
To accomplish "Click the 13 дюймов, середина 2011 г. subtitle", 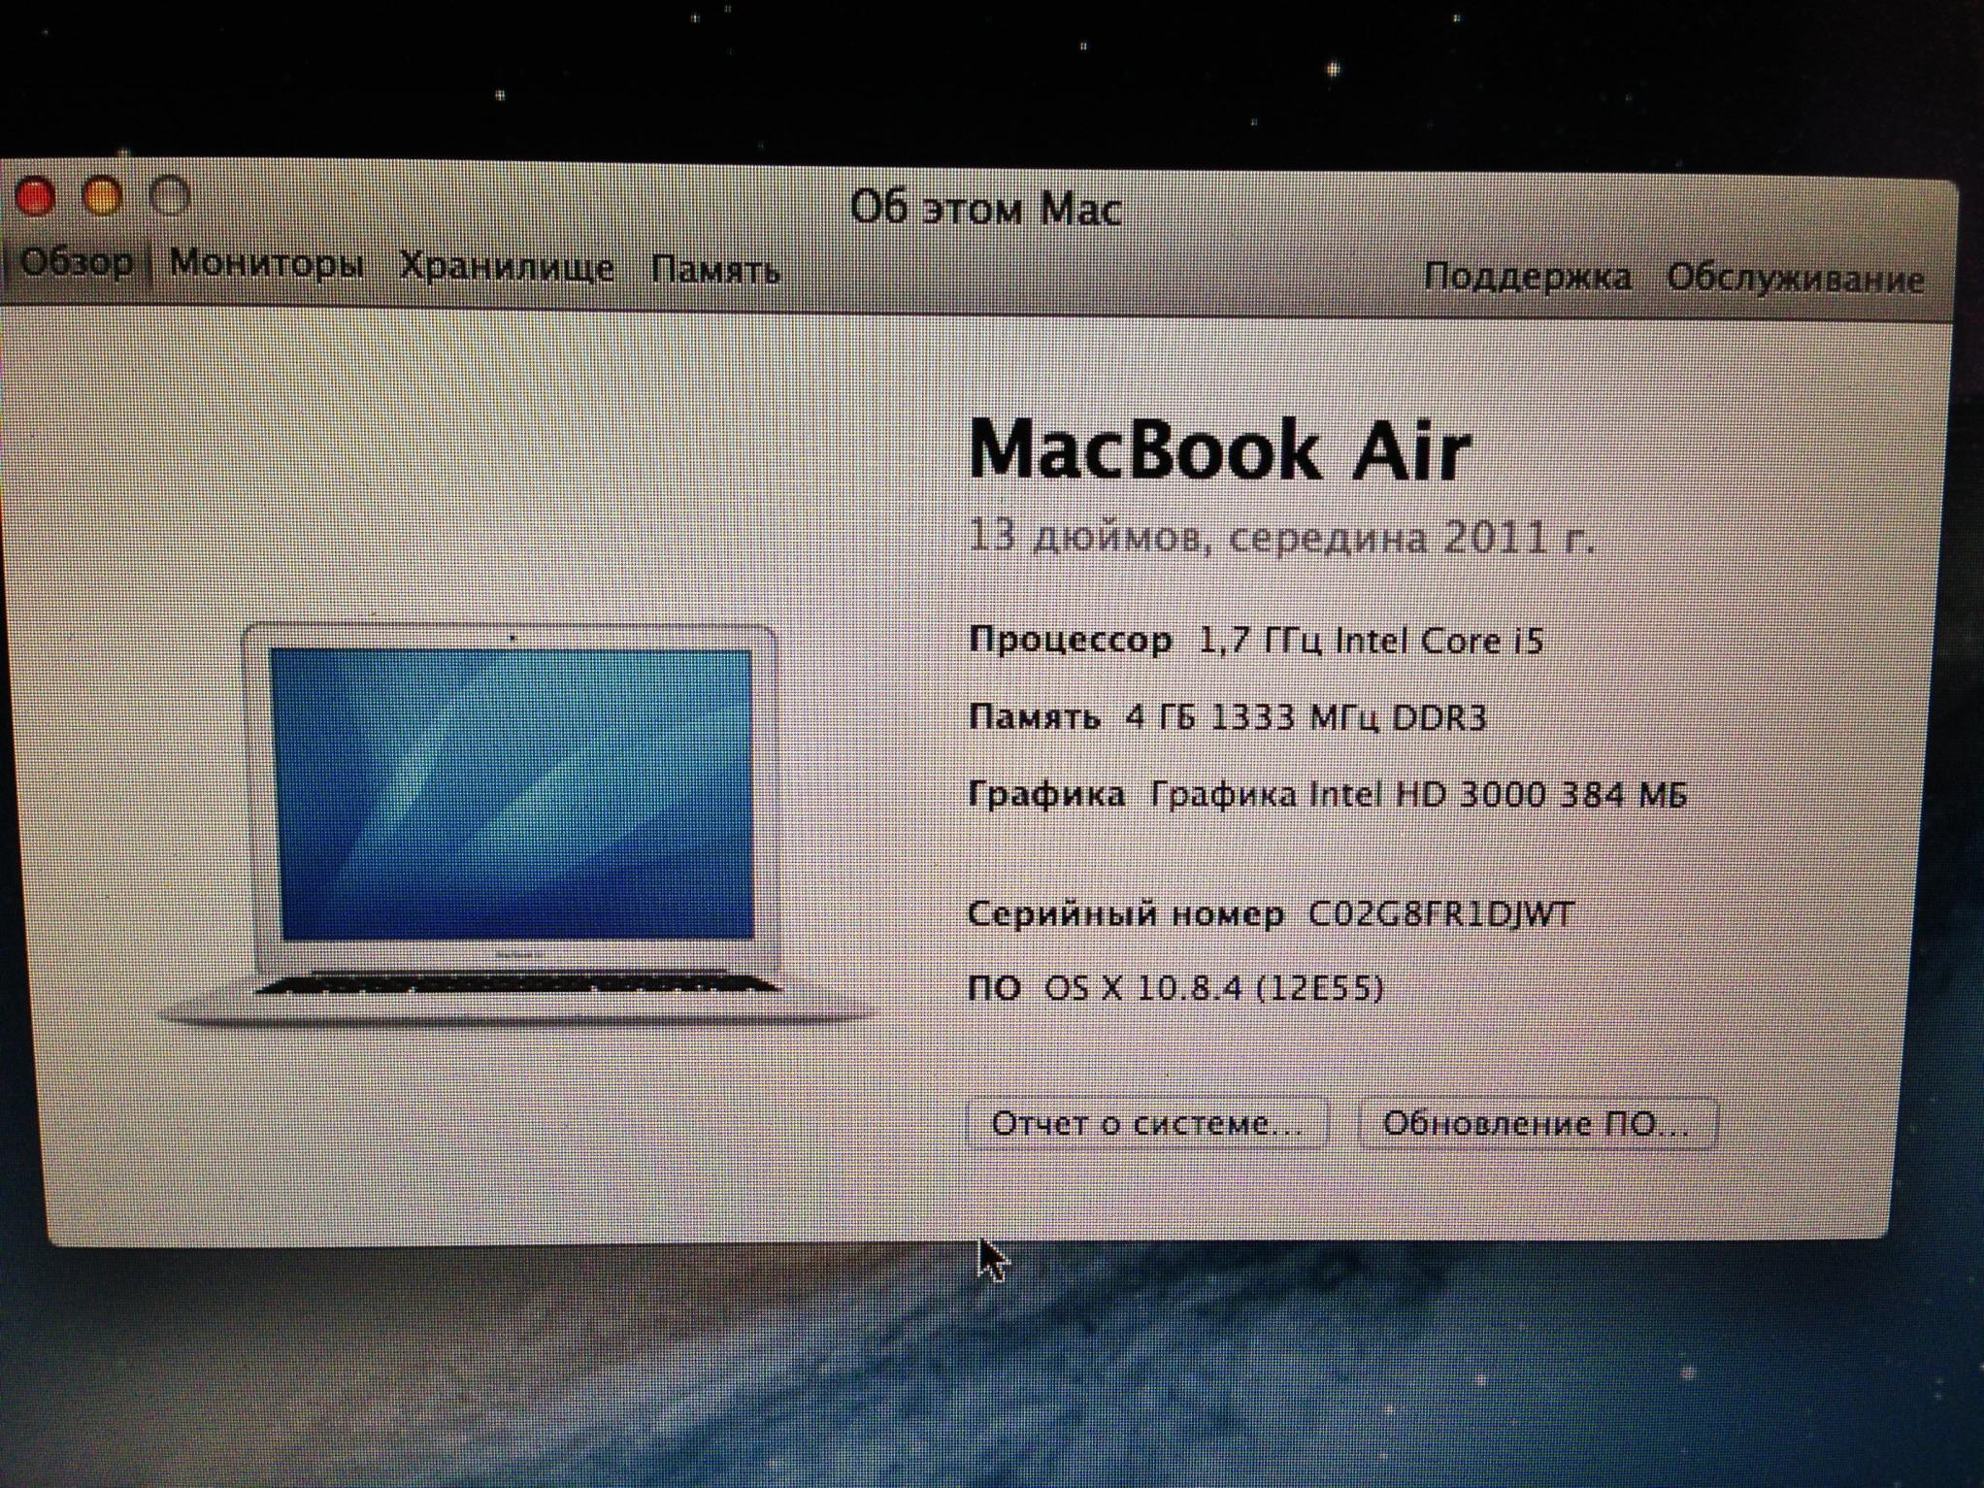I will click(x=1281, y=536).
